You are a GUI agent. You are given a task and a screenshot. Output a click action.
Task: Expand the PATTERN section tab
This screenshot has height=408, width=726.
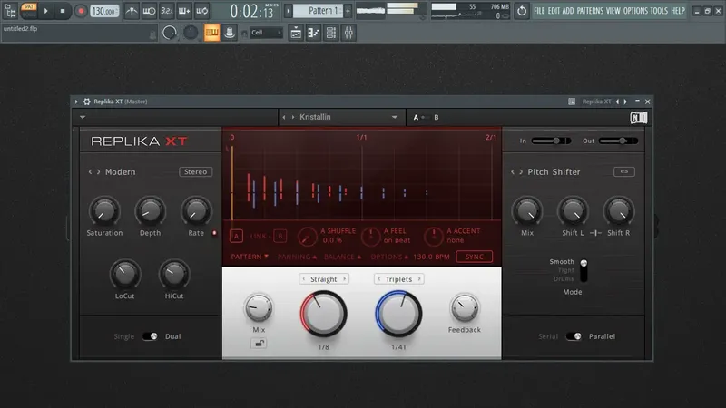click(x=250, y=257)
